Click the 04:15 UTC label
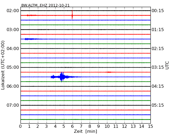Image resolution: width=171 pixels, height=137 pixels. [x=158, y=86]
